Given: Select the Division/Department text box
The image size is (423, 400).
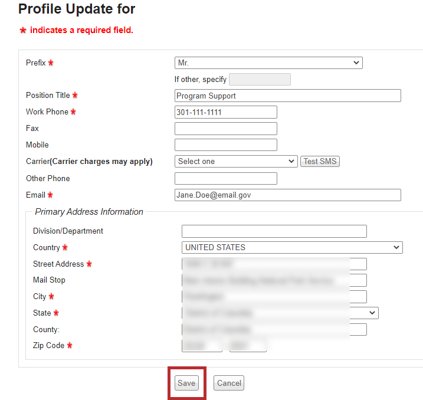Looking at the screenshot, I should [x=274, y=231].
